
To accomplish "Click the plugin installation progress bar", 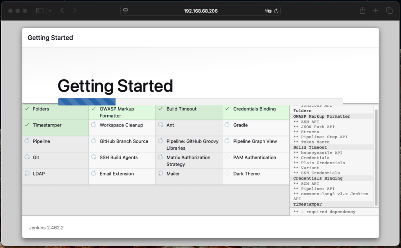I will 200,101.
